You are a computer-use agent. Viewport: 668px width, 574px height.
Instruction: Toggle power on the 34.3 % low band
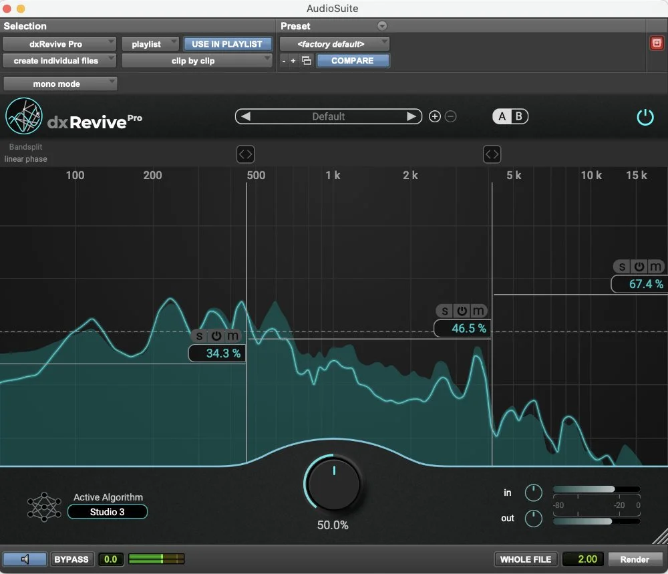coord(216,336)
